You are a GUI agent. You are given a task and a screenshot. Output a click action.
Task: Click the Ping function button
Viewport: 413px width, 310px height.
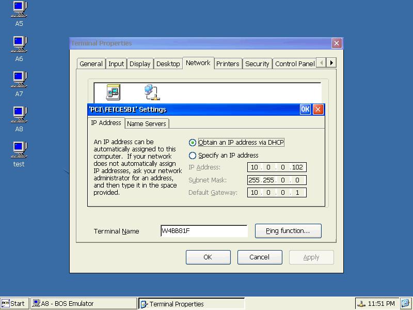pyautogui.click(x=288, y=231)
